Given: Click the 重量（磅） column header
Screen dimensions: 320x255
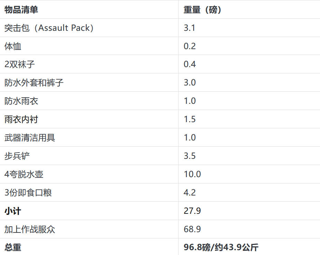Looking at the screenshot, I should click(203, 10).
